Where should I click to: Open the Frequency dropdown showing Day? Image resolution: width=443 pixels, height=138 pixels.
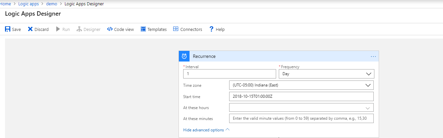click(x=326, y=74)
